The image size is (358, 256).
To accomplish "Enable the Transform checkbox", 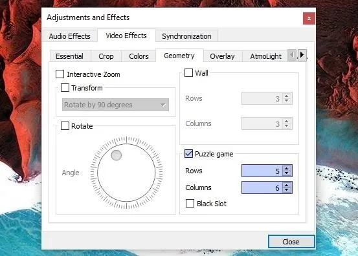I will coord(65,87).
